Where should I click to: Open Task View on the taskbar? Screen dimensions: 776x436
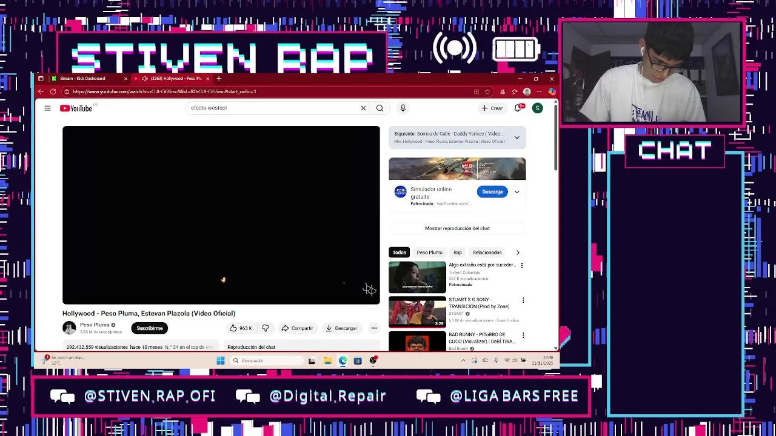pos(312,360)
